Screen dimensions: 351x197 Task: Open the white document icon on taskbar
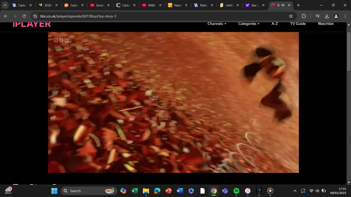202,191
